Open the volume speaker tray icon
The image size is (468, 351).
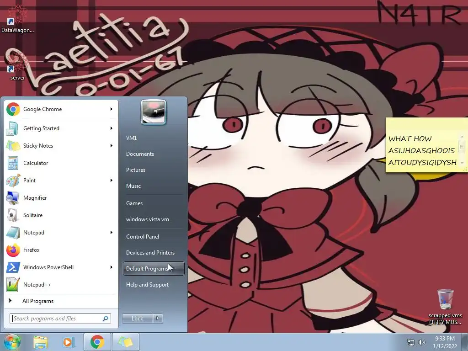coord(422,342)
